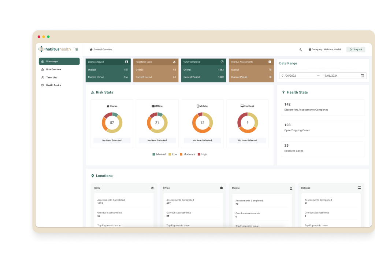
Task: Click the VERA Completed checkmark icon
Action: (222, 62)
